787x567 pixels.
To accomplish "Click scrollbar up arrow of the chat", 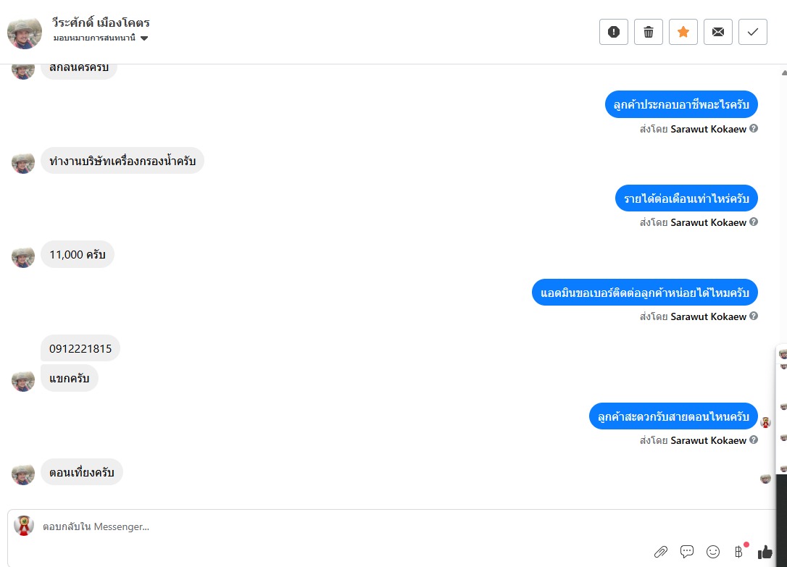I will (x=783, y=72).
